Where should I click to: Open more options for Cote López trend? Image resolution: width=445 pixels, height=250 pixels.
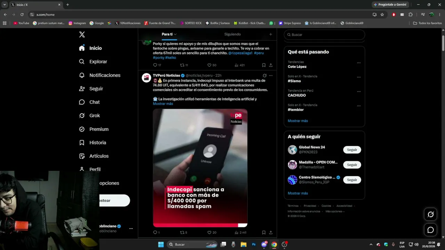pyautogui.click(x=359, y=63)
